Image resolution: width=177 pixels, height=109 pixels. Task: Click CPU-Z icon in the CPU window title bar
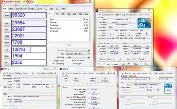coord(97,10)
